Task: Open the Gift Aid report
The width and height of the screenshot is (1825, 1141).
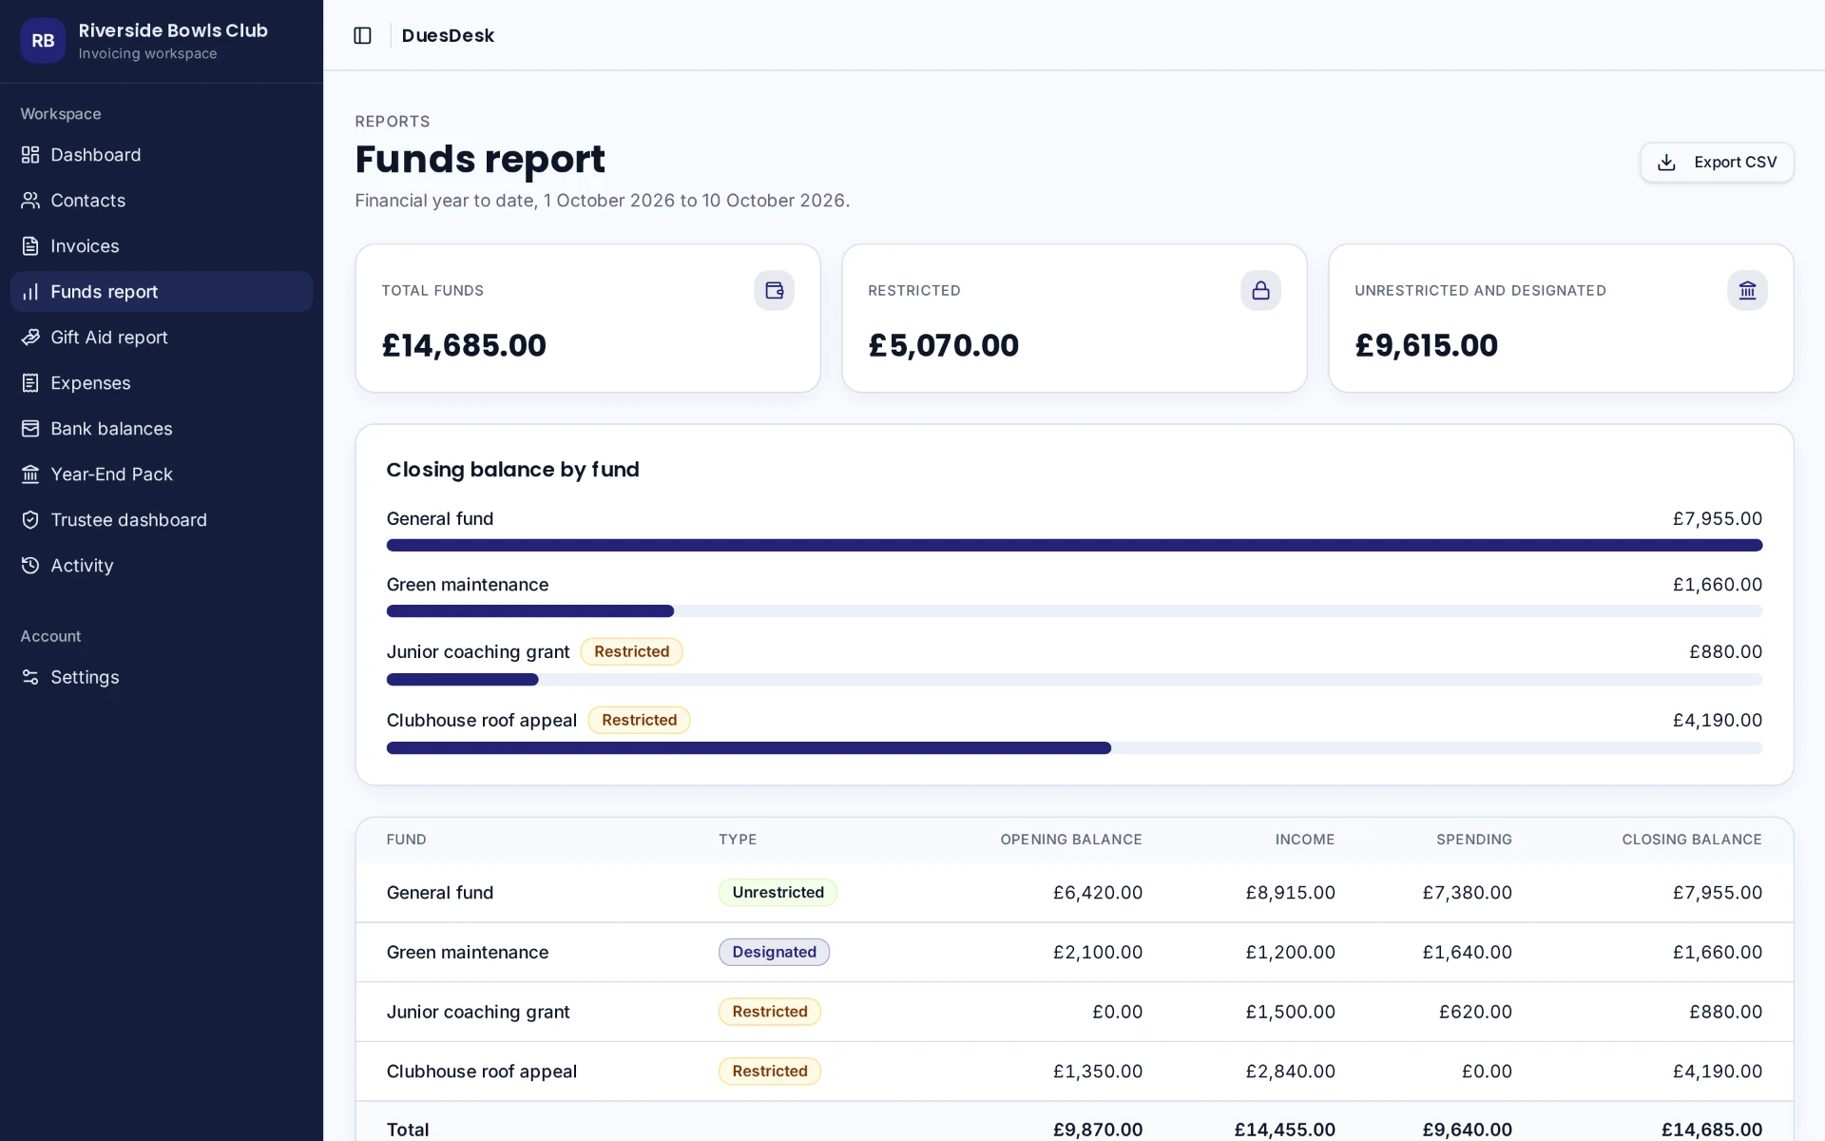Action: click(162, 338)
